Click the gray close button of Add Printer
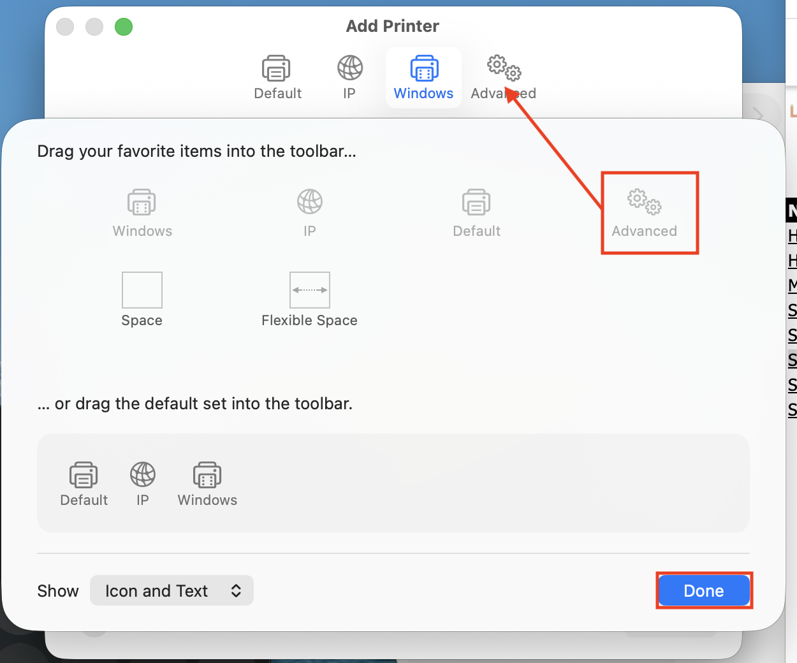 [65, 27]
